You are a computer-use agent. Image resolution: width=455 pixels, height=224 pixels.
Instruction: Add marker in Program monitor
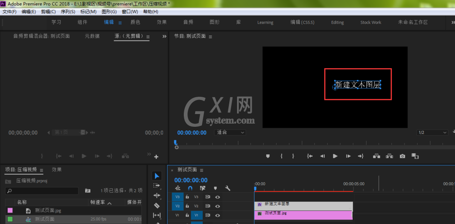(268, 156)
